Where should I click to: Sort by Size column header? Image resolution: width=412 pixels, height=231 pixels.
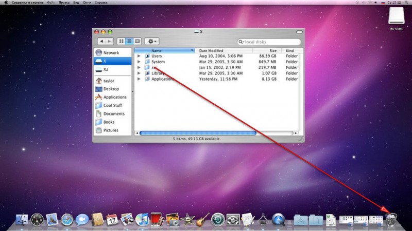(267, 50)
